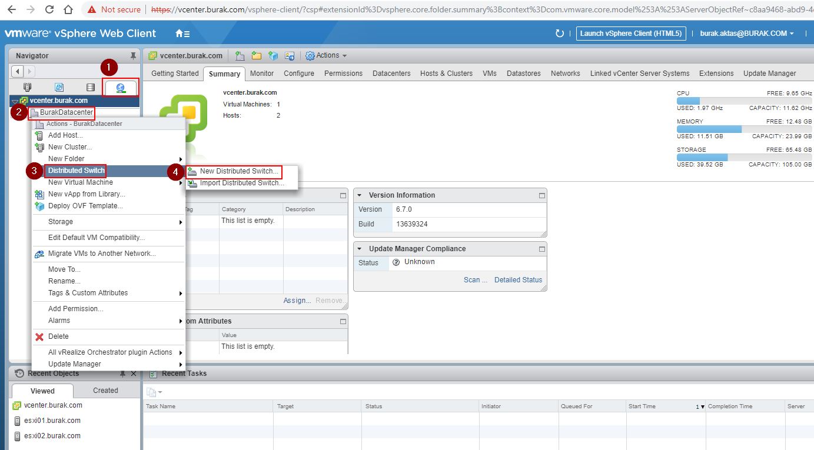Open the VMs and Templates navigator view

[59, 87]
